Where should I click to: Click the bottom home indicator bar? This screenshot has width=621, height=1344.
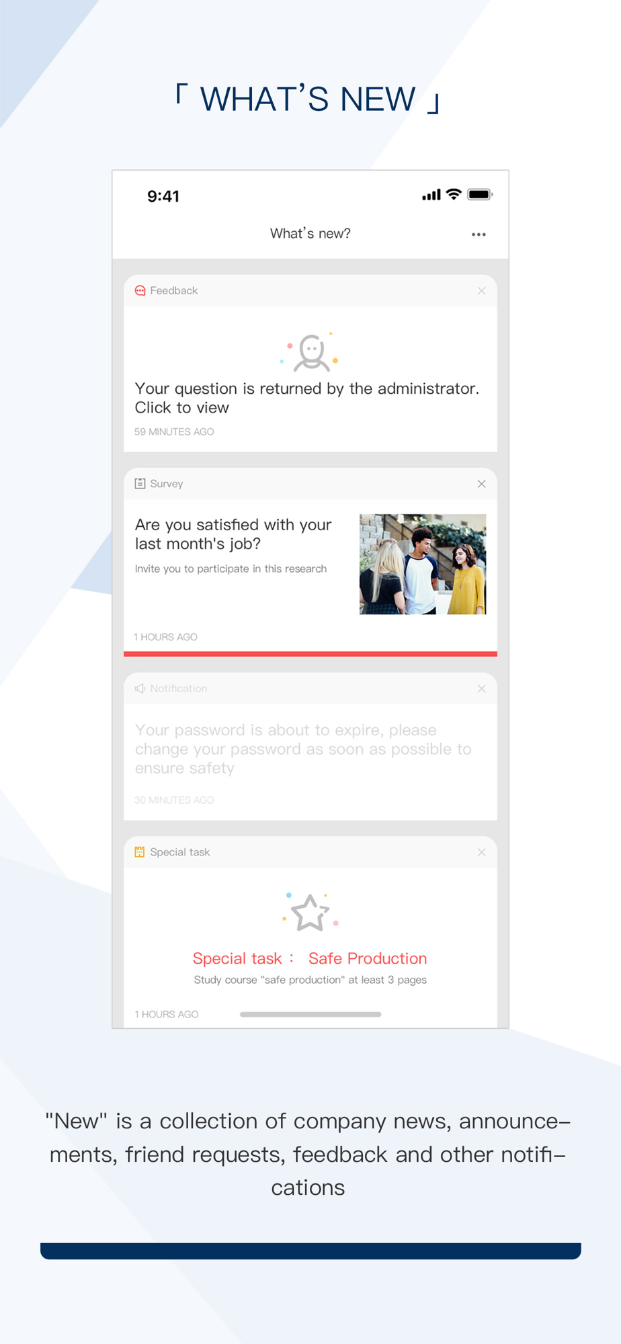click(x=310, y=1015)
